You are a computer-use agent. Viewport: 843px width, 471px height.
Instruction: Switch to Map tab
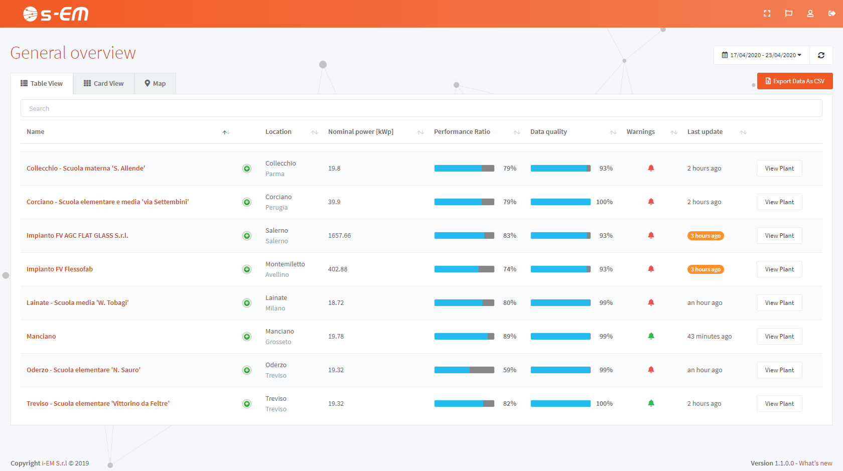[x=155, y=84]
